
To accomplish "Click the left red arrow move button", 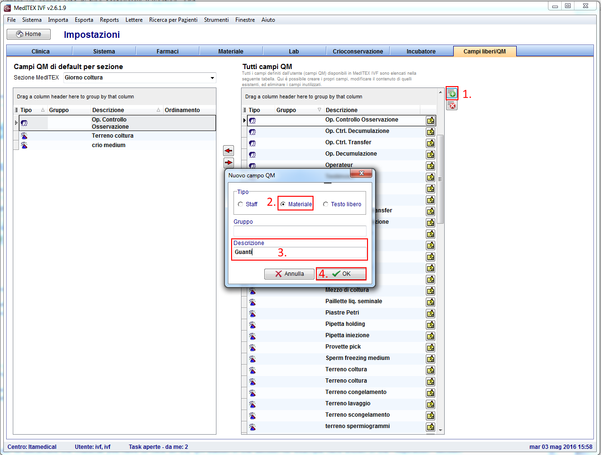I will tap(228, 151).
